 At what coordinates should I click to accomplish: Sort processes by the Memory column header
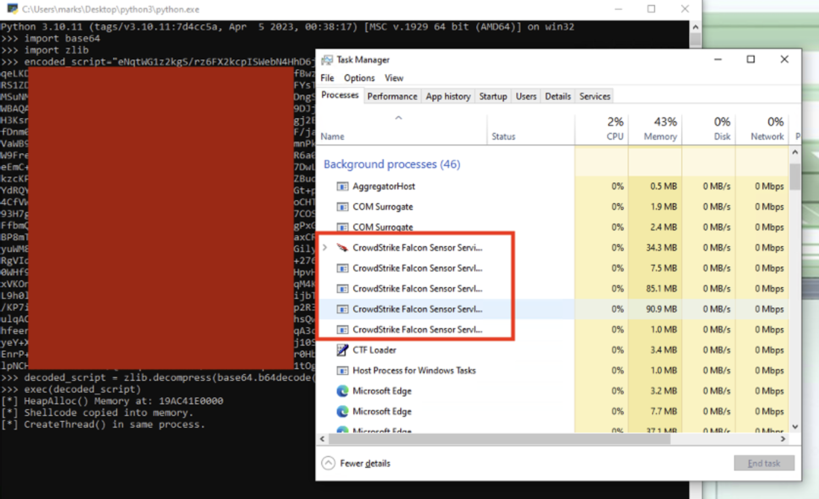click(660, 129)
